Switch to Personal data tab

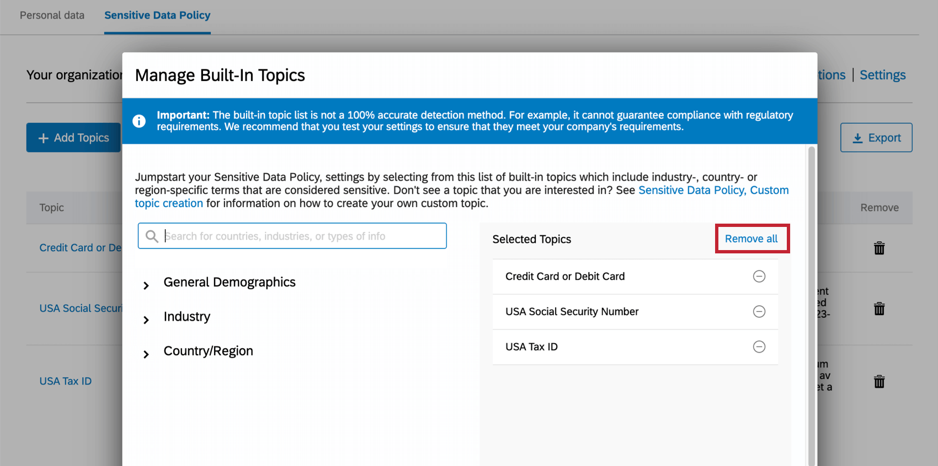[x=52, y=15]
